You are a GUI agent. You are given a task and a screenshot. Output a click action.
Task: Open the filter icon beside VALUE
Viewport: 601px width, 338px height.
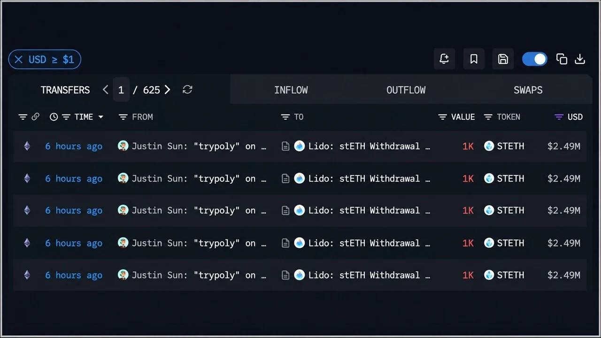pyautogui.click(x=442, y=117)
